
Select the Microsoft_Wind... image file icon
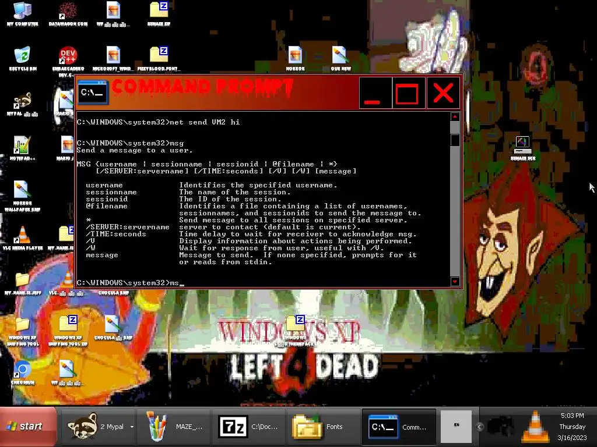[x=113, y=58]
